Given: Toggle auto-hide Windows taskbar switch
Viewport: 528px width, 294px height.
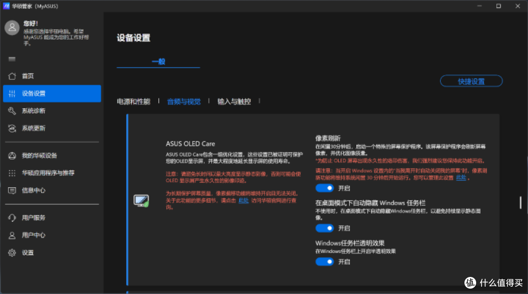Looking at the screenshot, I should coord(324,228).
